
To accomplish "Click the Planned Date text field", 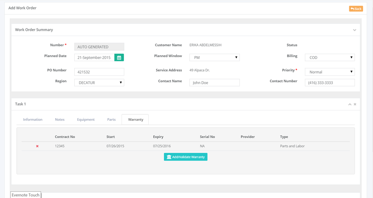I will (94, 58).
